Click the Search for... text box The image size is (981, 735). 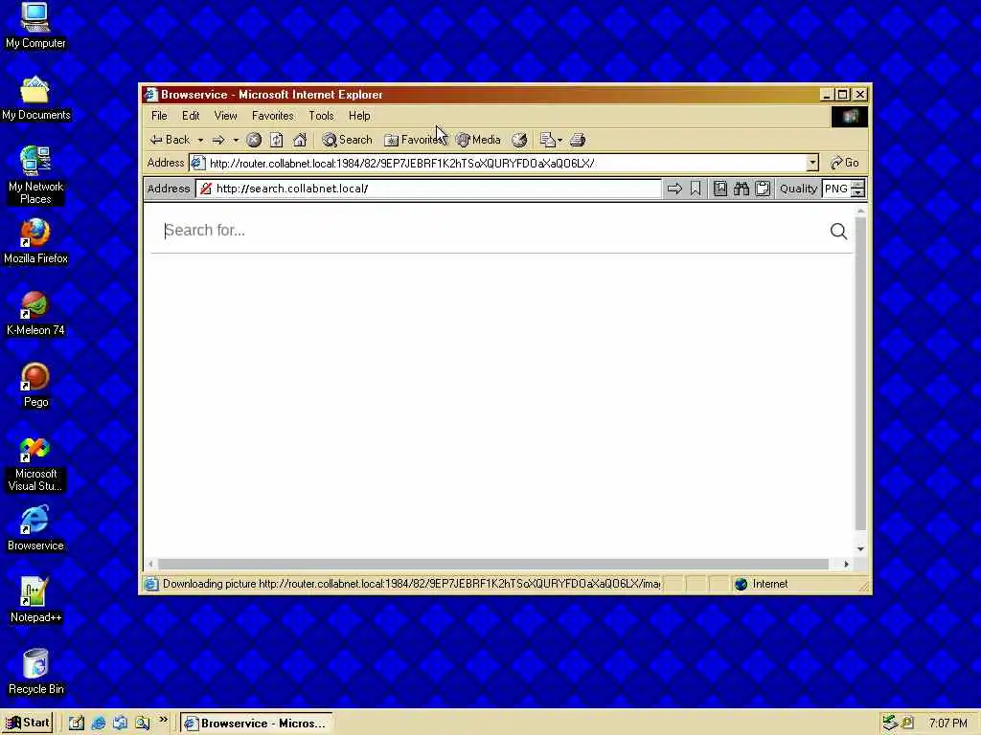point(493,231)
